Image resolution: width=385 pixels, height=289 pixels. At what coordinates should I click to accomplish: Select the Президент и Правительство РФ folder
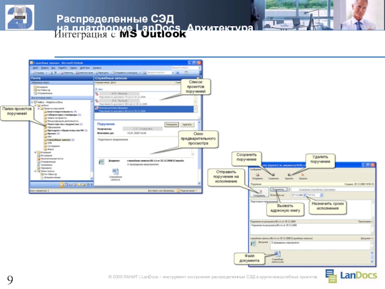(x=65, y=131)
